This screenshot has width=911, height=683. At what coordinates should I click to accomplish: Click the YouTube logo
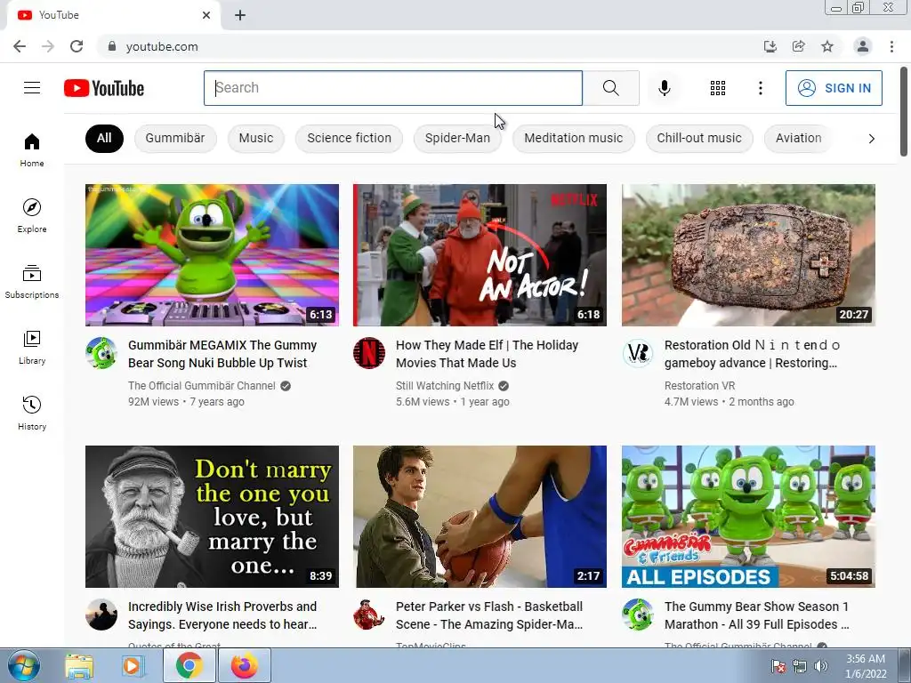pyautogui.click(x=104, y=88)
